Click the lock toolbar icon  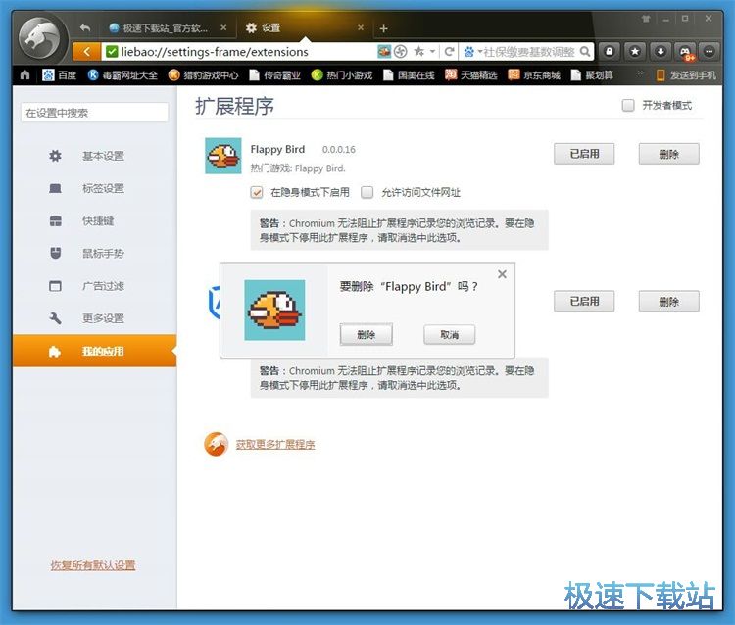click(x=609, y=52)
